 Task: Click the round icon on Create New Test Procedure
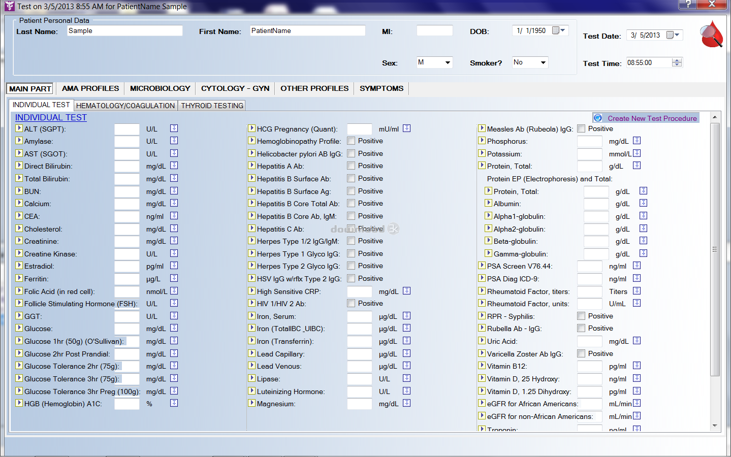click(598, 118)
